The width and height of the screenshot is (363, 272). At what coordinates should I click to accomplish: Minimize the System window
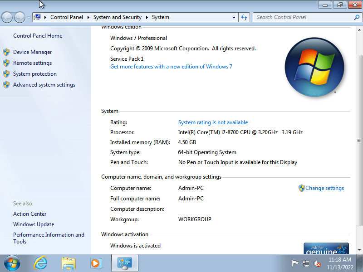325,5
